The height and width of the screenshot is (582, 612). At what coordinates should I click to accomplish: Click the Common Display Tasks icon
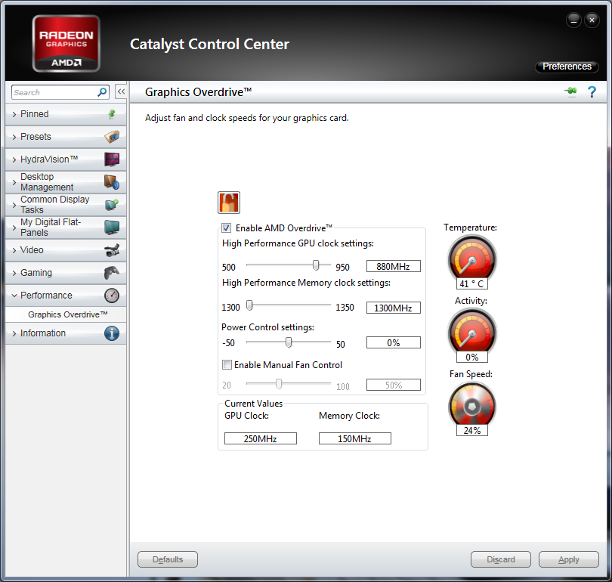[x=112, y=205]
